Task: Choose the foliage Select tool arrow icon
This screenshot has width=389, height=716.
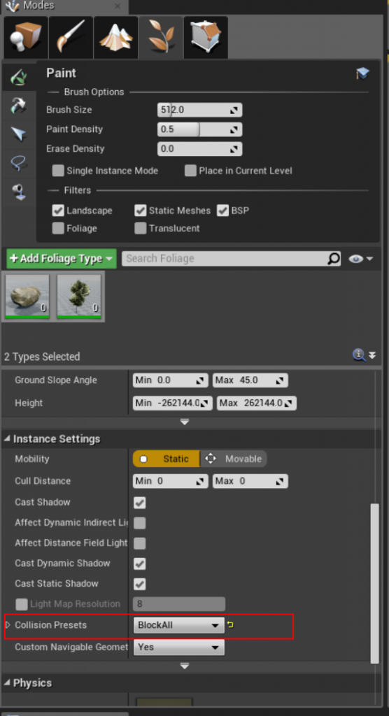Action: (x=19, y=134)
